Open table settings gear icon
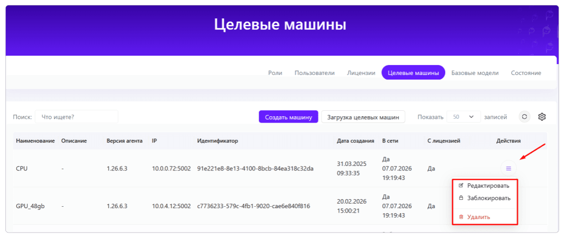564x237 pixels. (542, 117)
